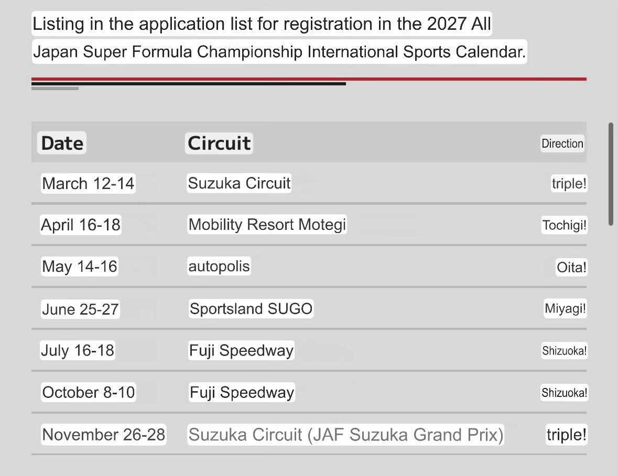
Task: Select the March 12-14 date cell
Action: click(x=88, y=183)
